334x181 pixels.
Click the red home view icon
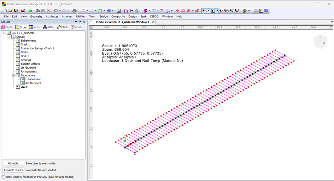click(x=183, y=11)
